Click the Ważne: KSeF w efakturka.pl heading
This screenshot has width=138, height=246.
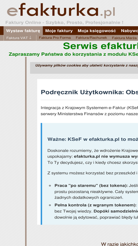click(x=93, y=139)
